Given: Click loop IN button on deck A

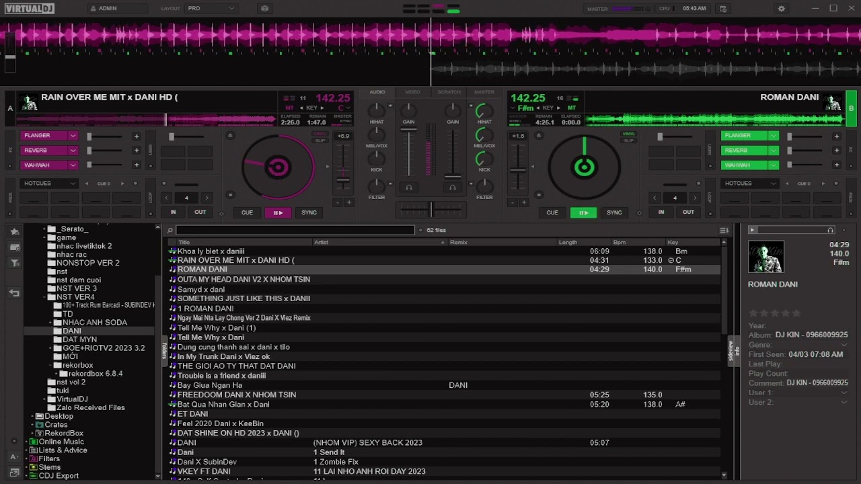Looking at the screenshot, I should tap(173, 212).
